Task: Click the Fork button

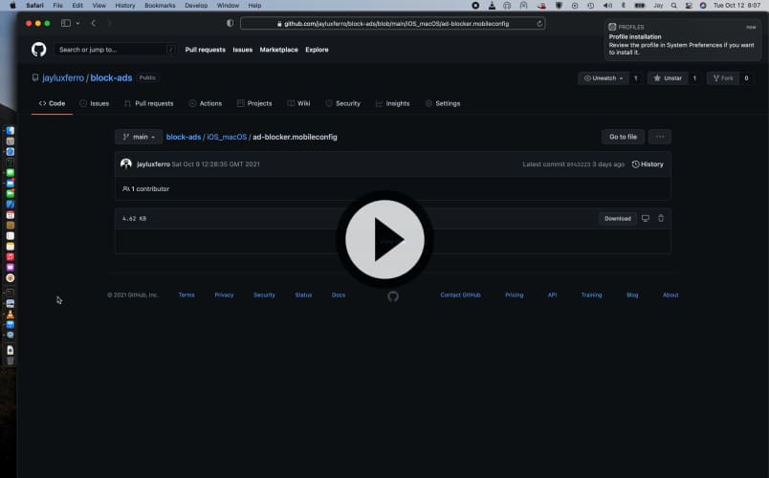Action: tap(723, 78)
